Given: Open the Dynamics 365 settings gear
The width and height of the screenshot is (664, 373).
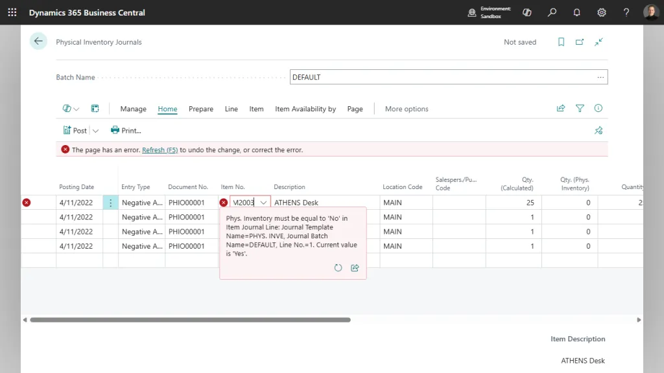Looking at the screenshot, I should [601, 12].
